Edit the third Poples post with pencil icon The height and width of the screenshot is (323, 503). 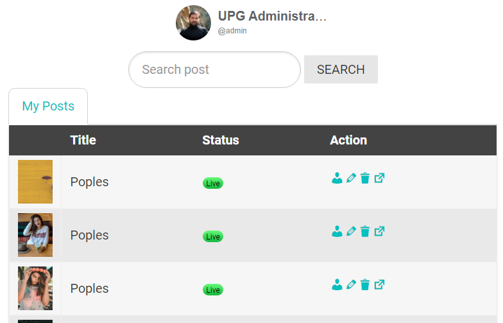click(x=352, y=284)
